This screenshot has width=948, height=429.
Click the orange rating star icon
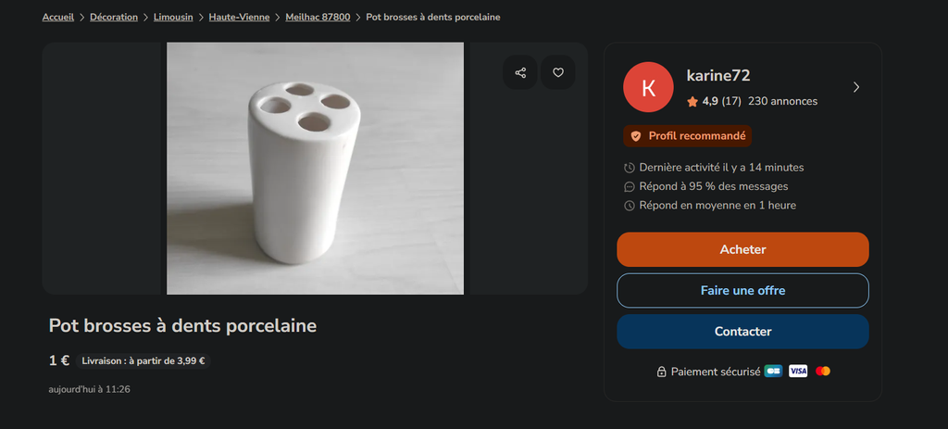click(692, 101)
